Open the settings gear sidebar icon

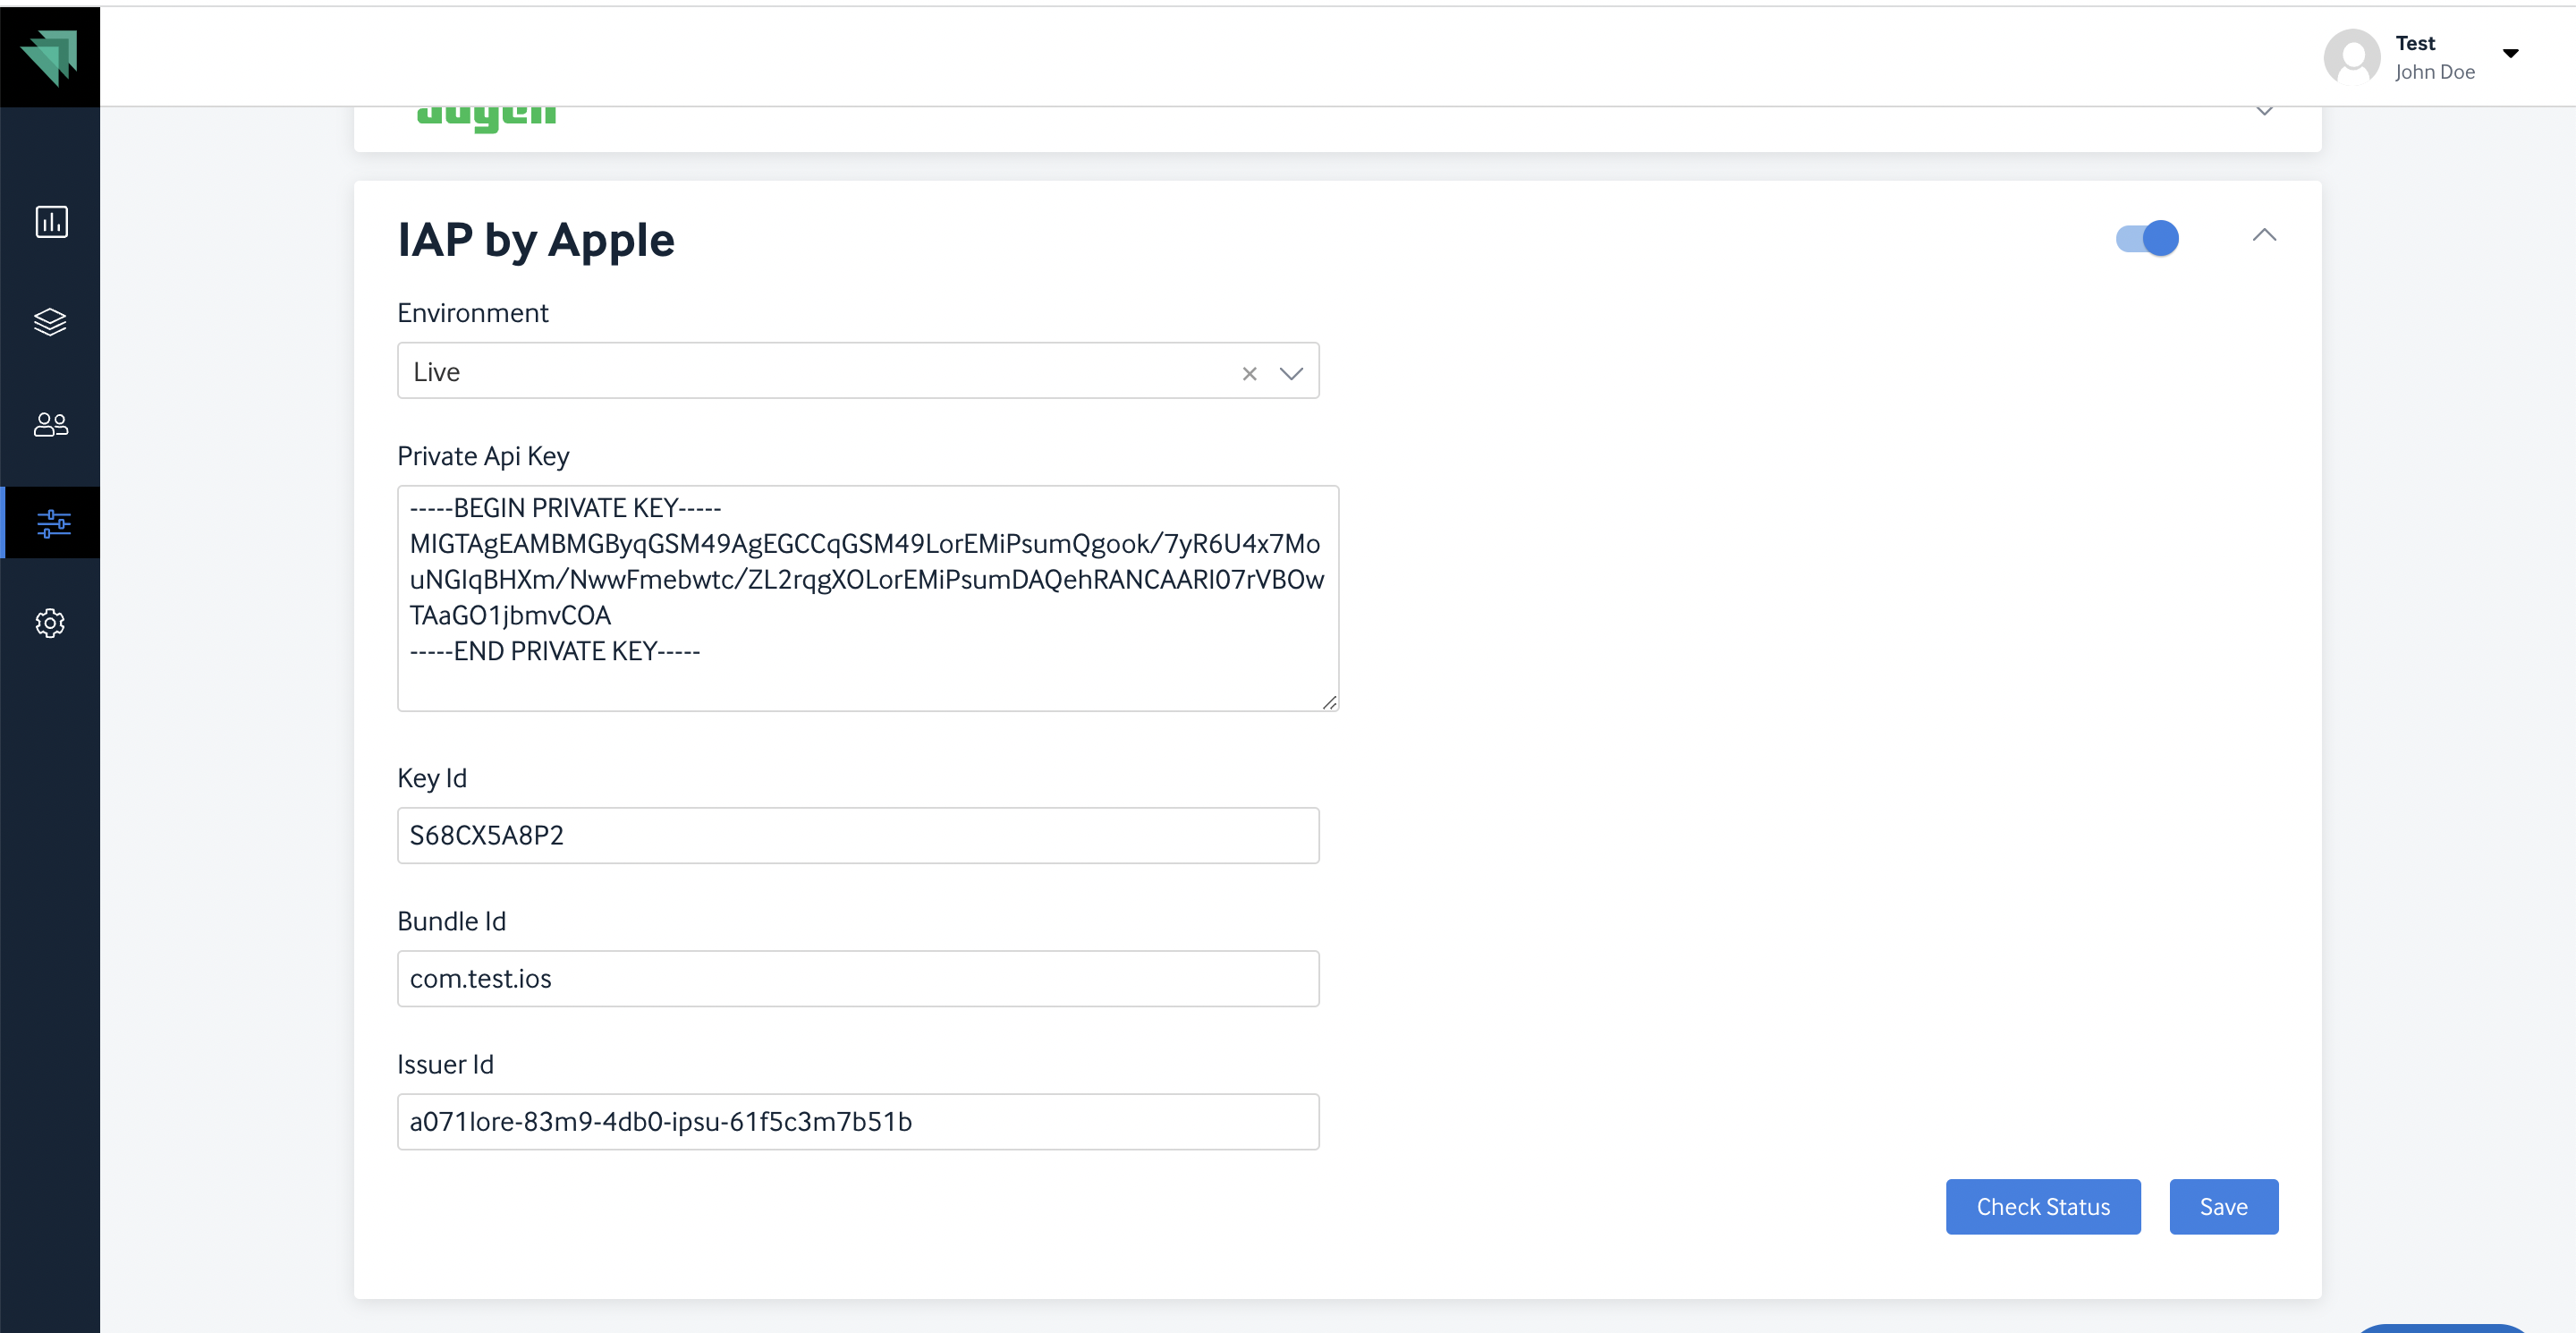pyautogui.click(x=50, y=623)
